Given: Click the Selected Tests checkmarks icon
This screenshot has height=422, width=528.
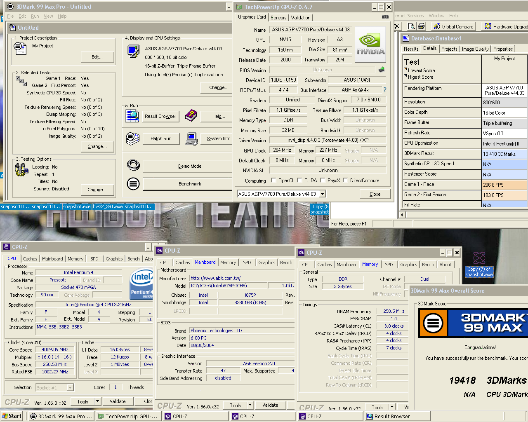Looking at the screenshot, I should (21, 81).
